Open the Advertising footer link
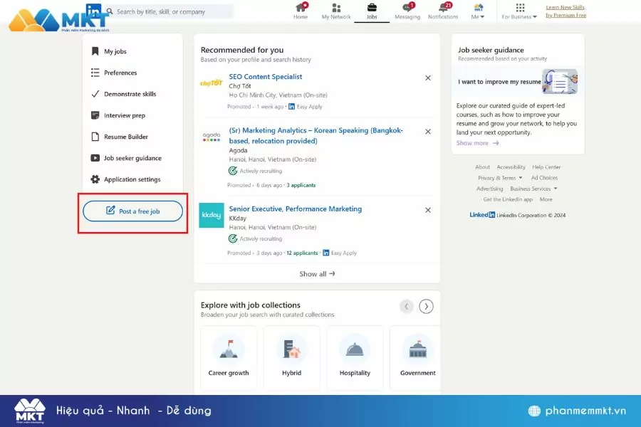Viewport: 641px width, 427px height. 490,189
